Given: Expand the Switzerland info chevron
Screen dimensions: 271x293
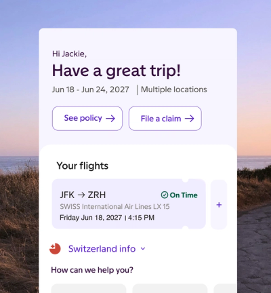Looking at the screenshot, I should [x=143, y=249].
